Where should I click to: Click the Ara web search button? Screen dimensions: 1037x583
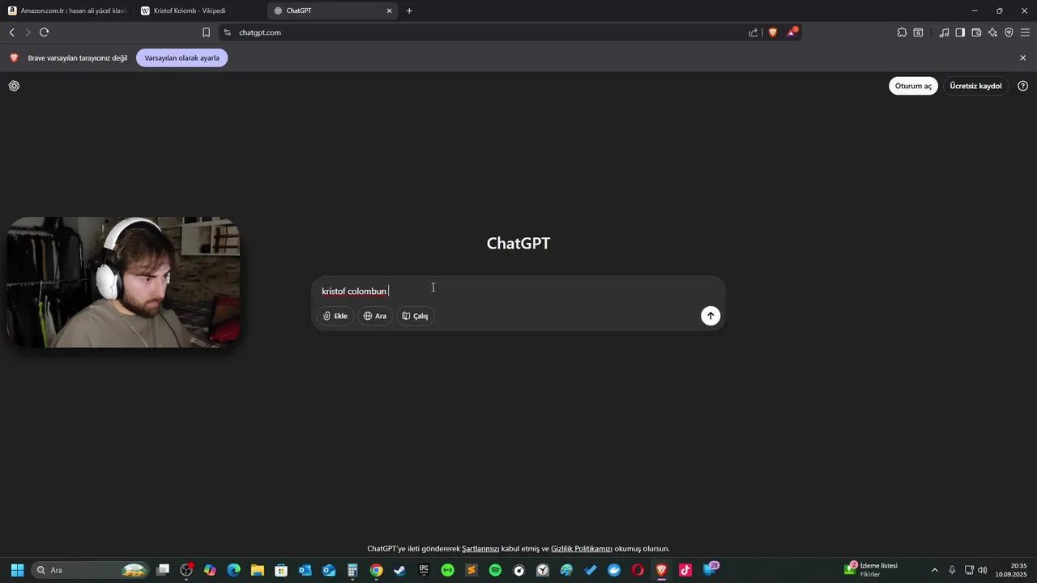(375, 316)
